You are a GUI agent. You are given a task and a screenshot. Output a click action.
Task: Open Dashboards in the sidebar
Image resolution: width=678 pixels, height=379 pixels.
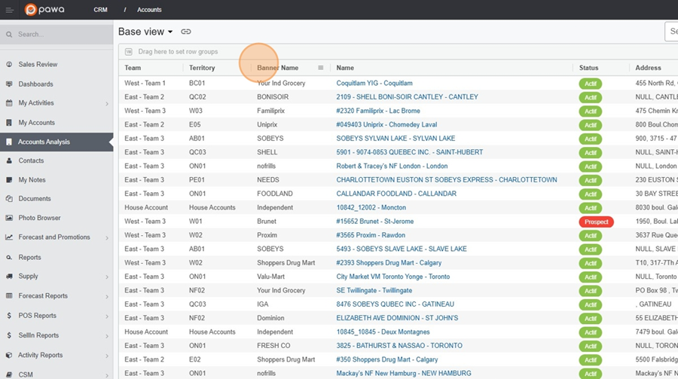pos(36,84)
